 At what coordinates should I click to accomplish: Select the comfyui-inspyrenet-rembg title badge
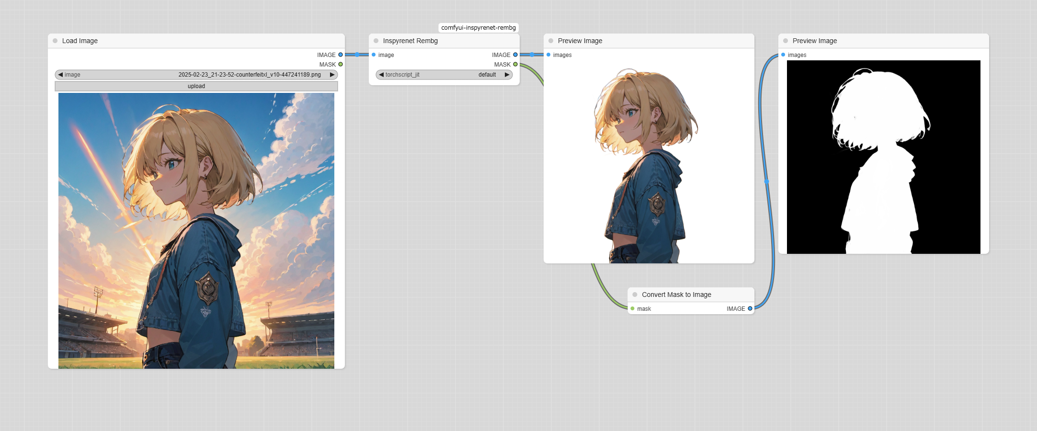coord(478,27)
